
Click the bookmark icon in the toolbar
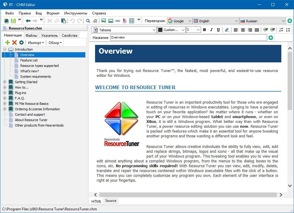[x=124, y=21]
